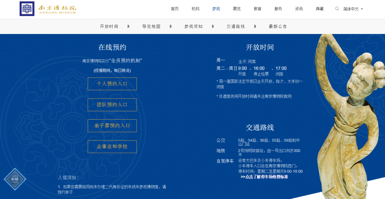Open the 机构 menu item
Viewport: 385px width, 199px height.
(x=195, y=9)
